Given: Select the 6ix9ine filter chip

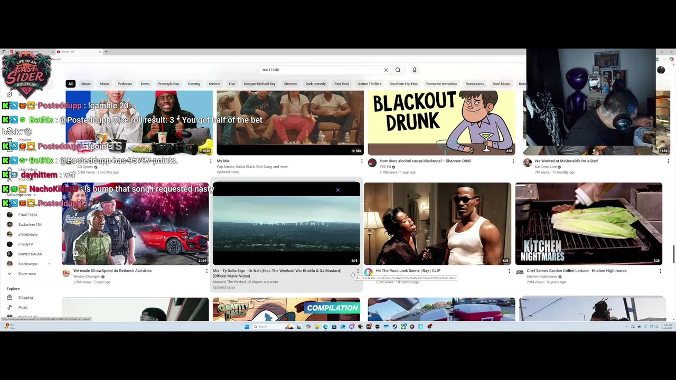Looking at the screenshot, I should pos(214,84).
